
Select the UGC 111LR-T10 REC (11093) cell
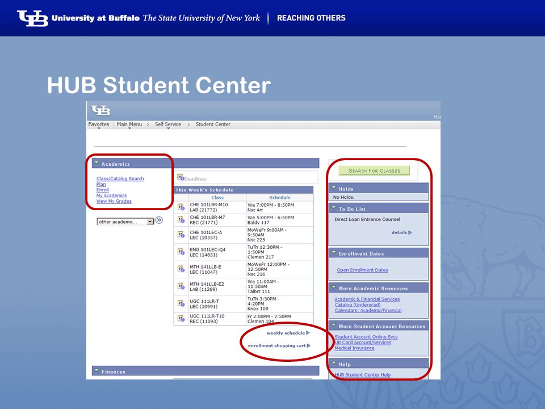click(217, 319)
